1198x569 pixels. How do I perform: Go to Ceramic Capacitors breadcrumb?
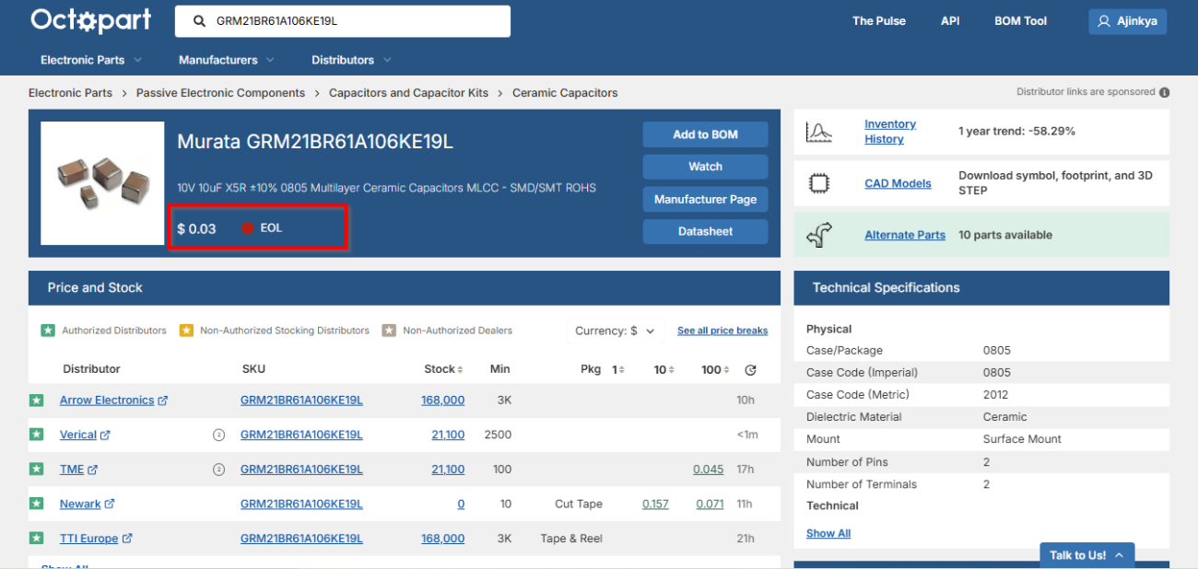point(565,93)
